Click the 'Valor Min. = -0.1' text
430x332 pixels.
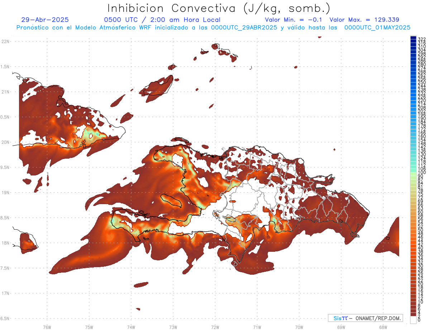click(293, 20)
